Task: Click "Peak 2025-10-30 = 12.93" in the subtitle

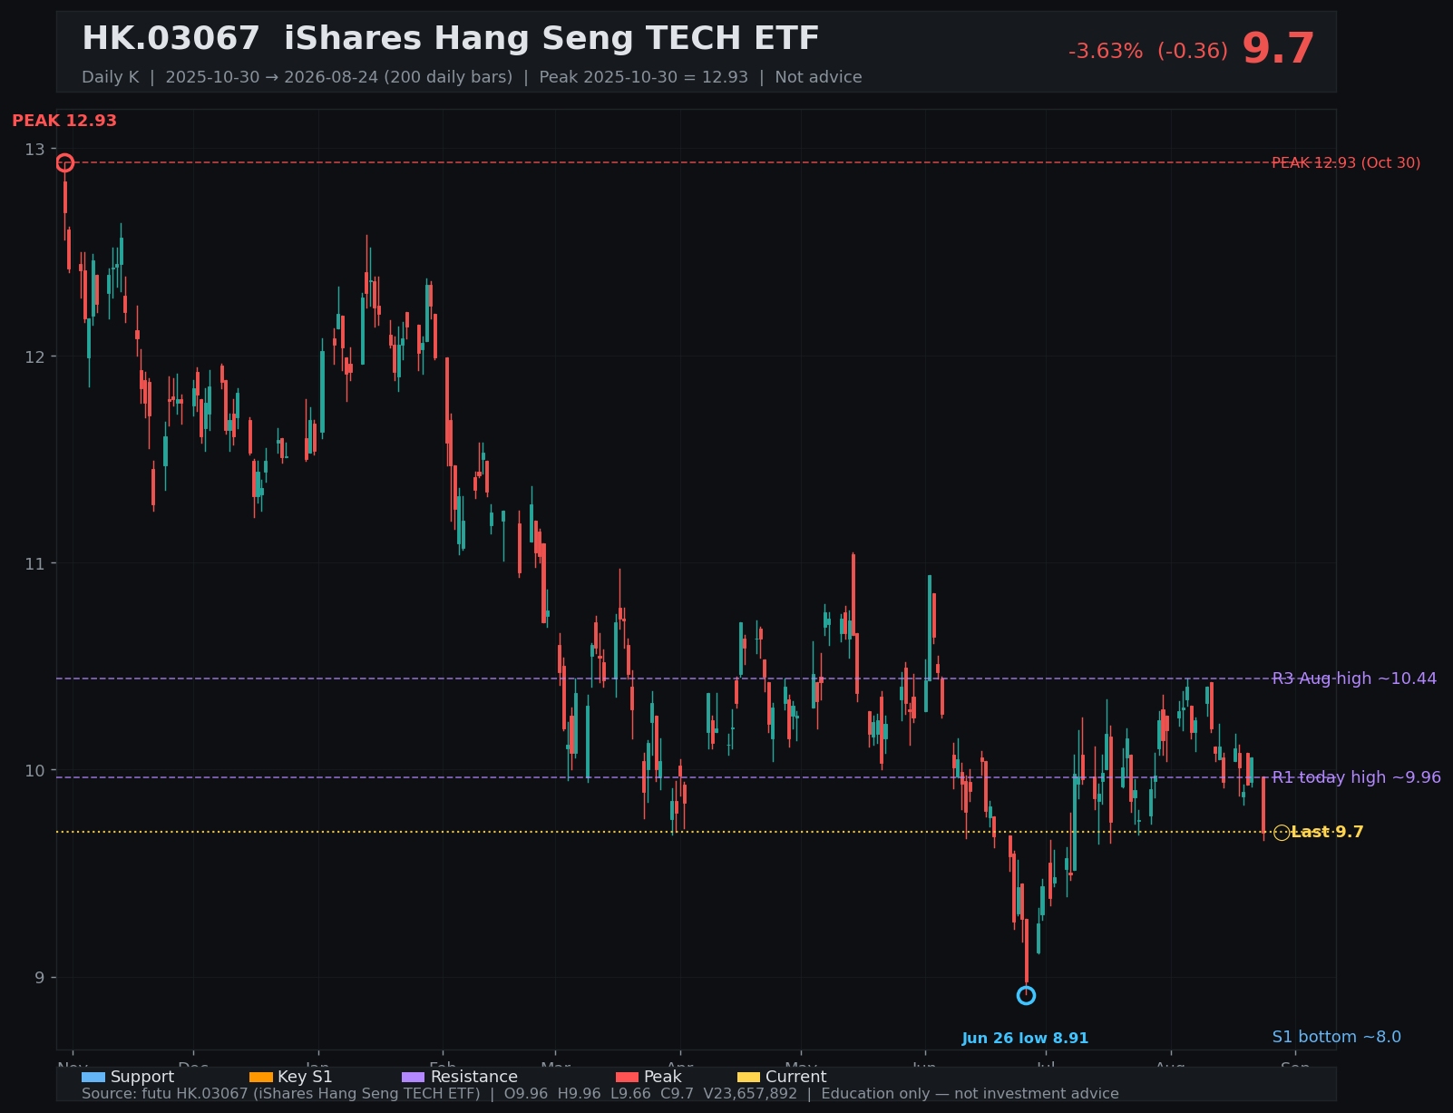Action: [x=644, y=77]
